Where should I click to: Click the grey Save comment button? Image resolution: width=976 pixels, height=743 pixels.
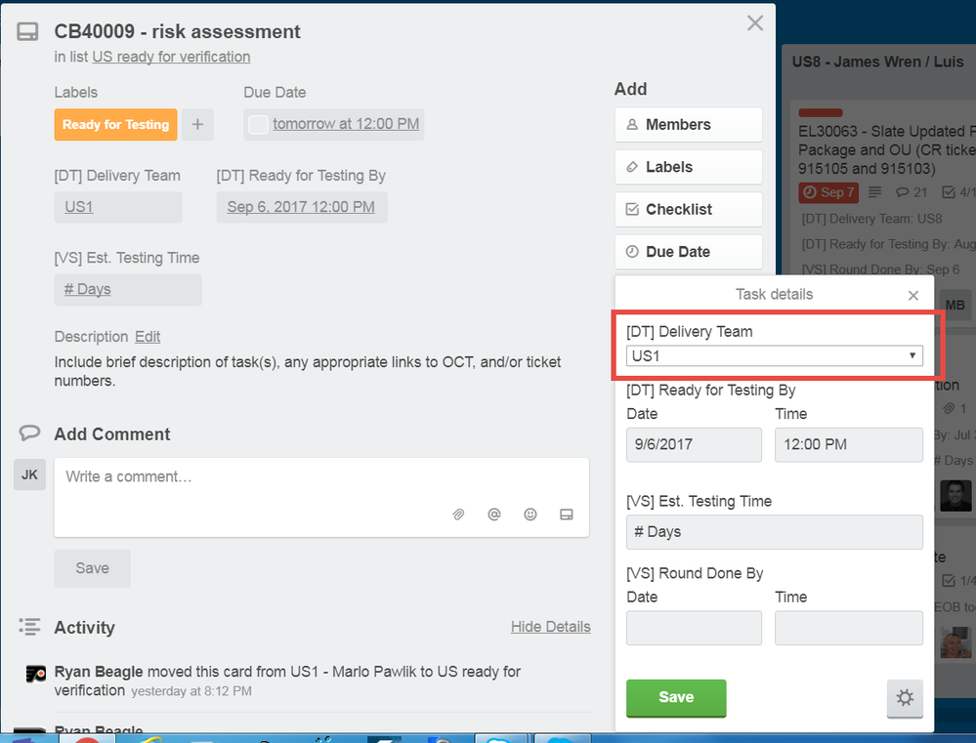click(x=92, y=568)
